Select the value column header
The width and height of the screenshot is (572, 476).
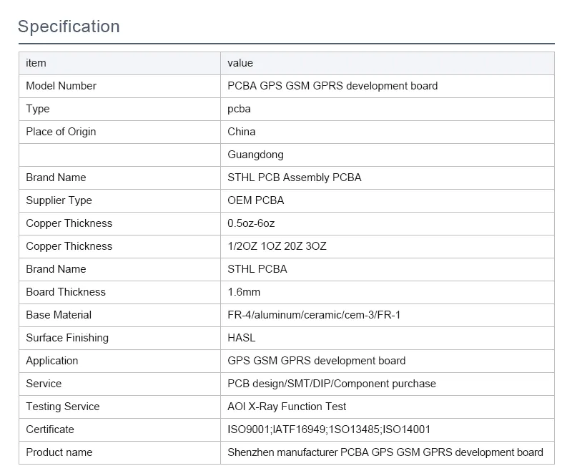(239, 63)
